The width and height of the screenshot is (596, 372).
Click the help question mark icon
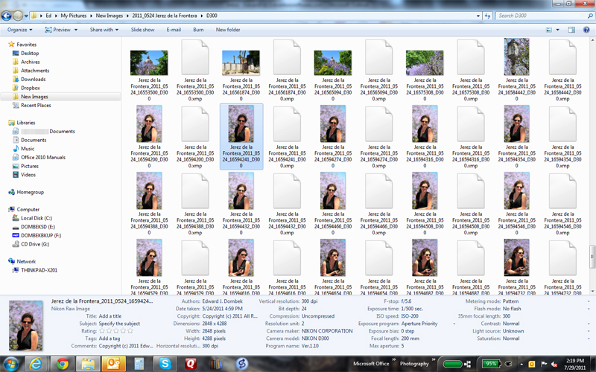585,30
